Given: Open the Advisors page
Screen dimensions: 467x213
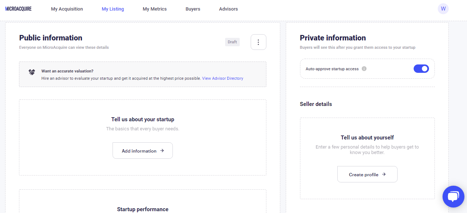Looking at the screenshot, I should point(228,9).
